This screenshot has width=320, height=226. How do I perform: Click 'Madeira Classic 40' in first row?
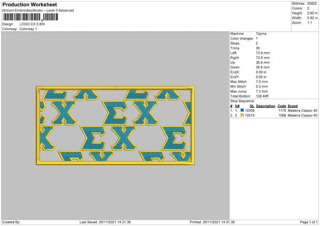[302, 110]
